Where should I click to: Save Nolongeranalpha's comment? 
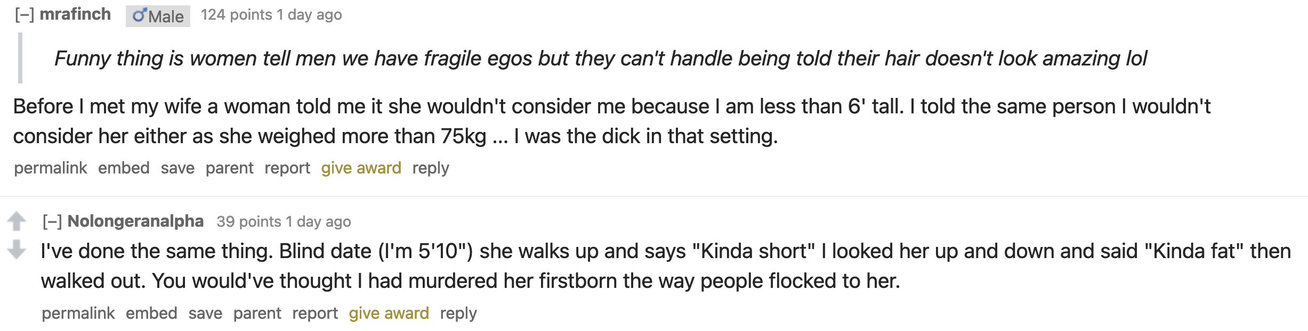coord(205,313)
